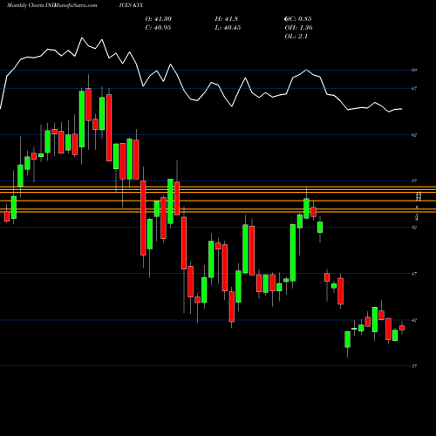Click the 'ICES KYN' symbol label
This screenshot has height=436, width=436.
click(x=131, y=5)
